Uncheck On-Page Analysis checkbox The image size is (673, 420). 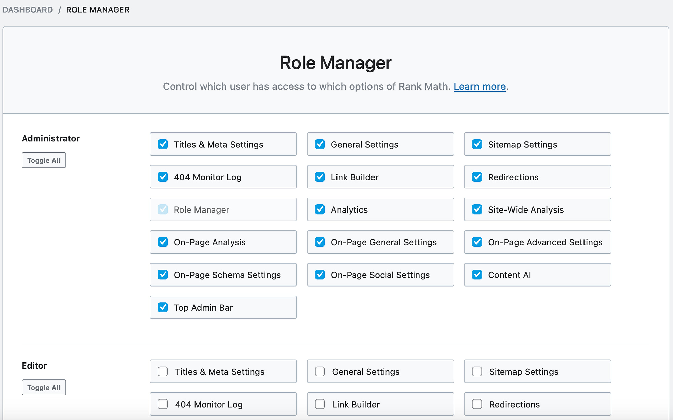(x=163, y=242)
